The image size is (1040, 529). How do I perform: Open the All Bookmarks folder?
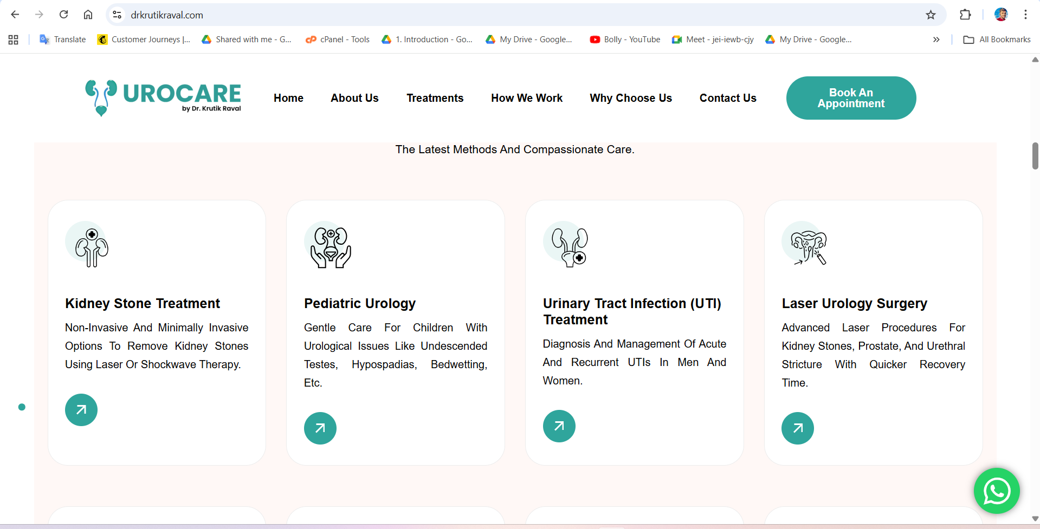(x=997, y=40)
